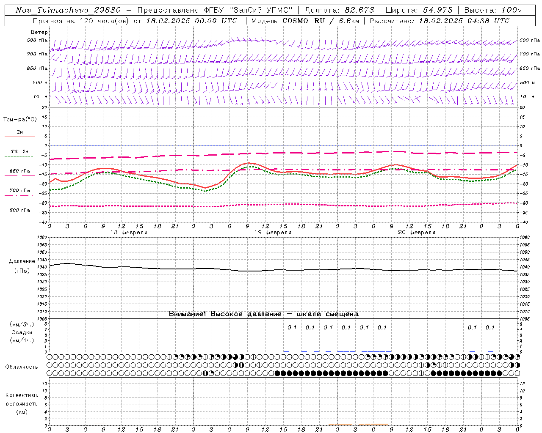Click the (км) convective height unit label
Image resolution: width=542 pixels, height=433 pixels.
pyautogui.click(x=22, y=412)
